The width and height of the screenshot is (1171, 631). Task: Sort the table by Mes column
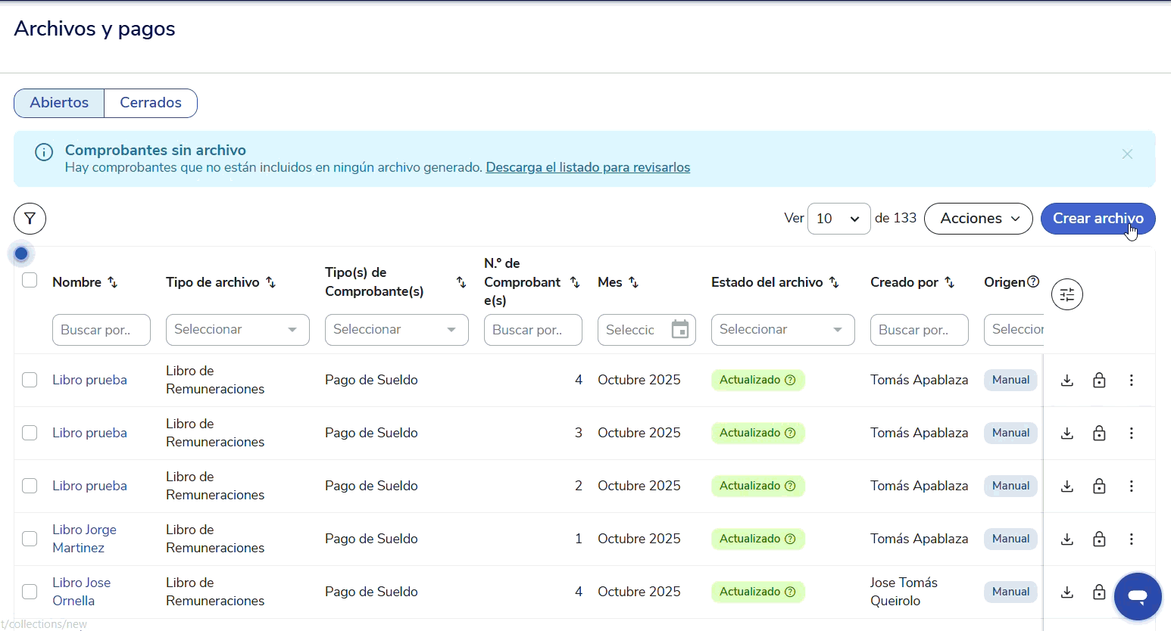[634, 282]
